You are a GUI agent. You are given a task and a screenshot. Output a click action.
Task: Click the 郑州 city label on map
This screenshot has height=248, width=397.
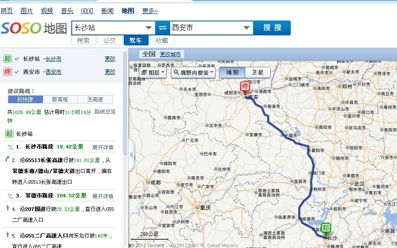click(x=347, y=86)
